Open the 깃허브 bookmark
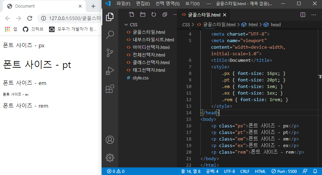 pyautogui.click(x=33, y=29)
